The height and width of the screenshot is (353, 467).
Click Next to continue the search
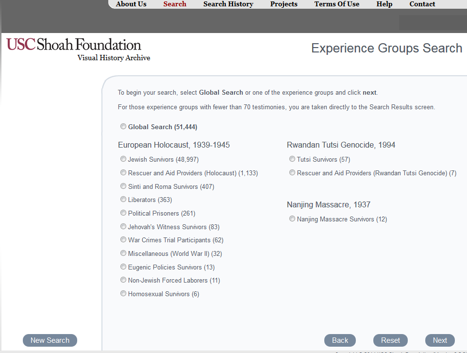click(x=440, y=340)
